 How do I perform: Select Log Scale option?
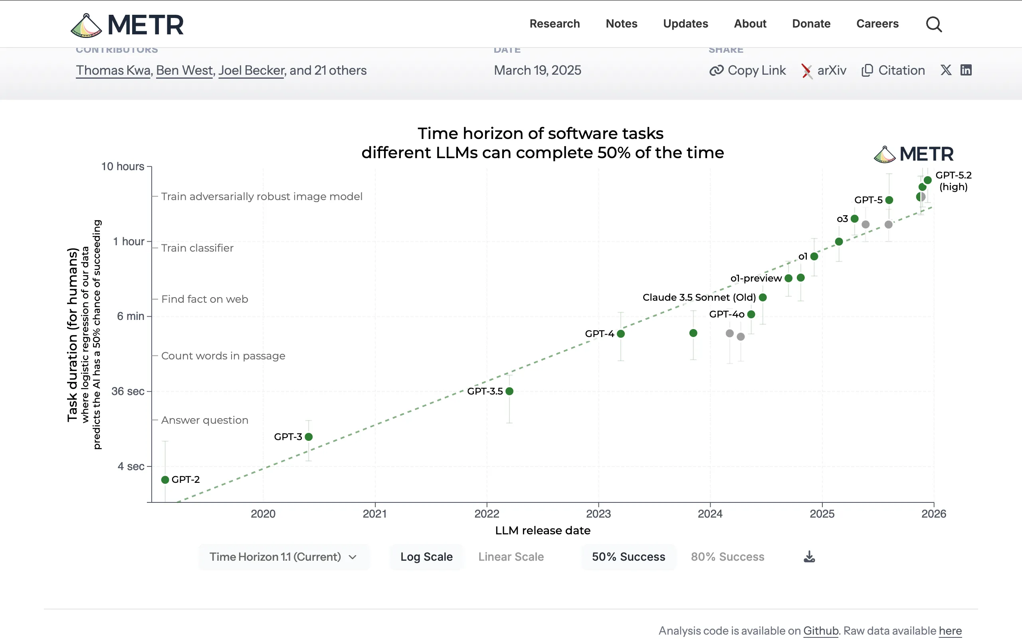[x=426, y=557]
